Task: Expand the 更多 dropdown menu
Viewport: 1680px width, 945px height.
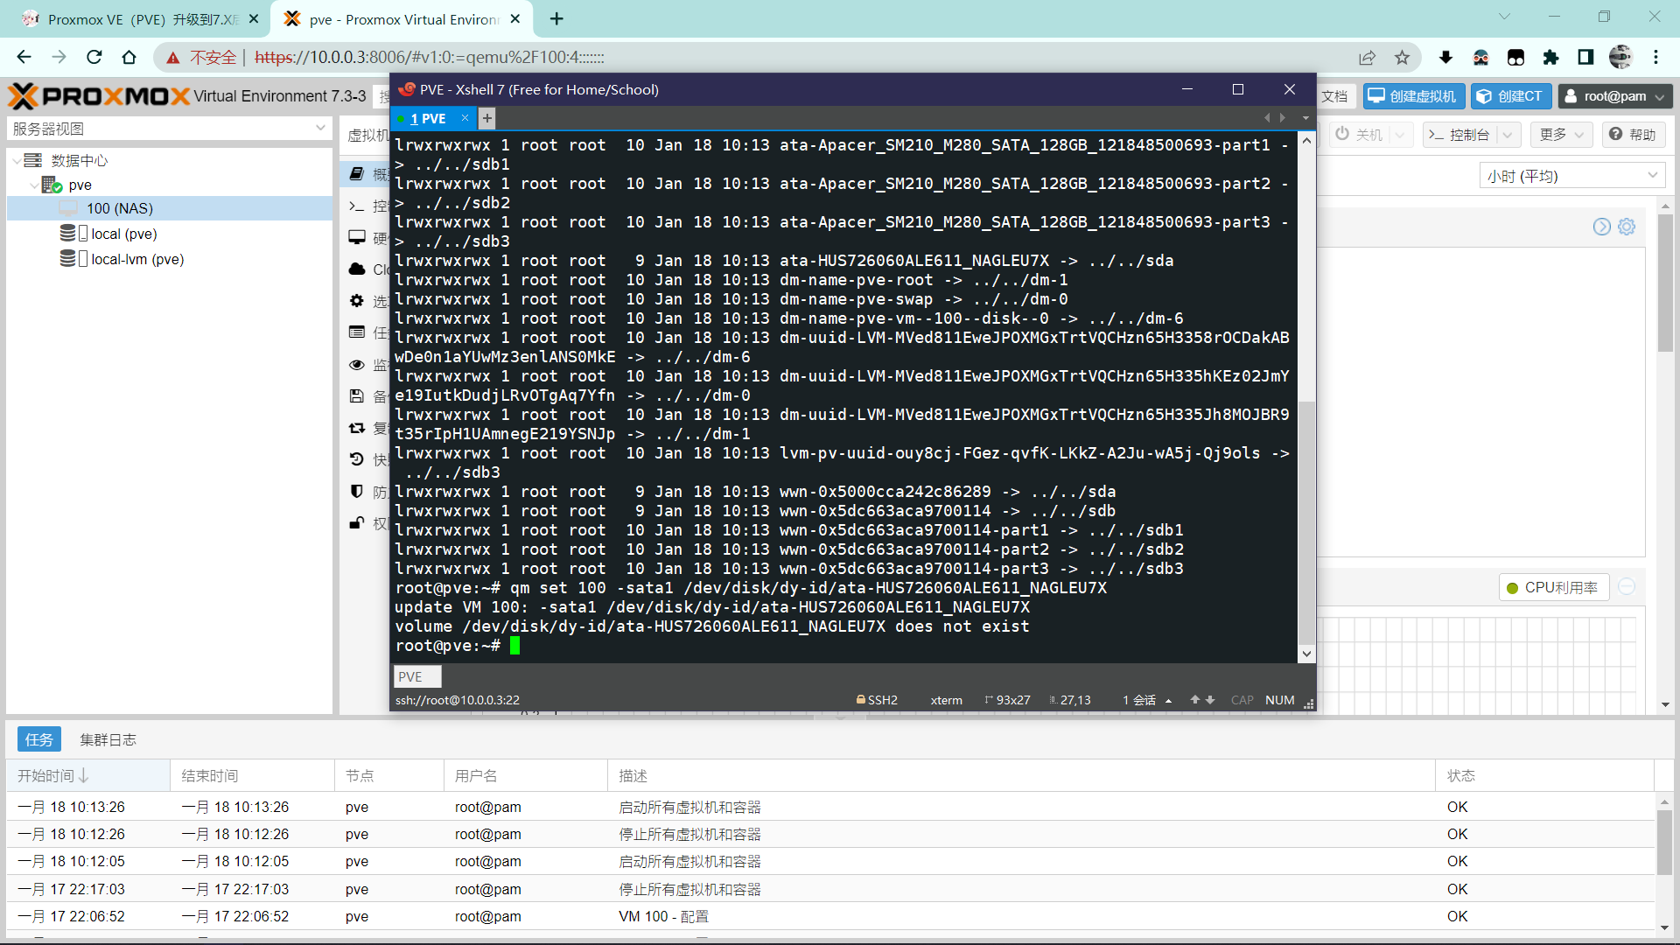Action: click(1562, 135)
